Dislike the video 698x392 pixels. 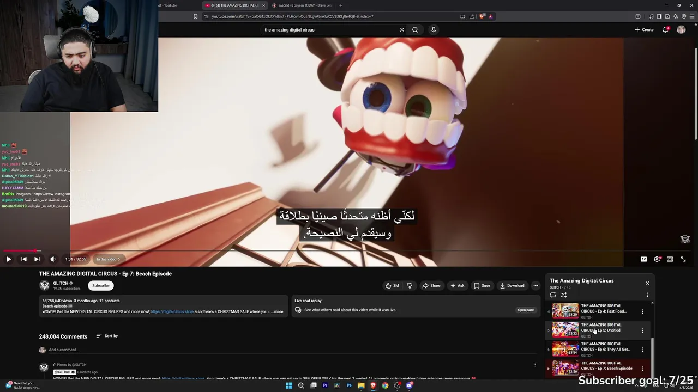click(410, 285)
